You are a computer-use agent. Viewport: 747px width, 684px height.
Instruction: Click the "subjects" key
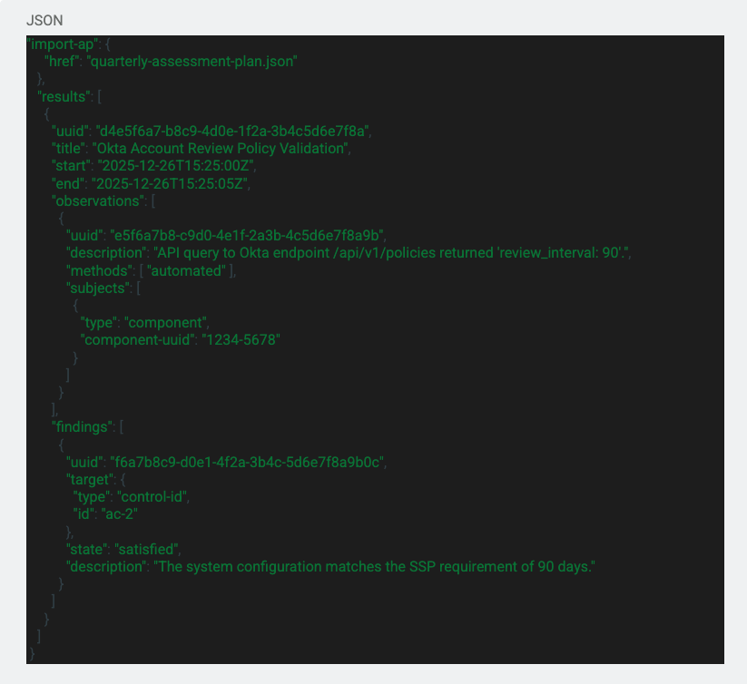point(98,287)
